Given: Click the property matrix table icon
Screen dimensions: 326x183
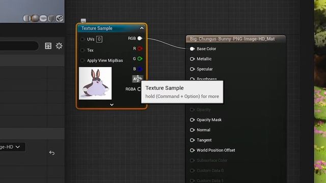Looking at the screenshot, I should coord(48,46).
